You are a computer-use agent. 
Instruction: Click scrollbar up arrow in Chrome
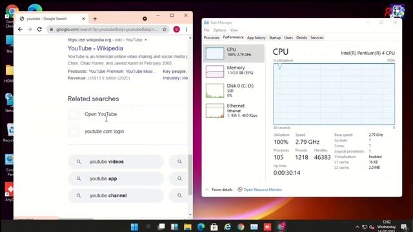[190, 38]
